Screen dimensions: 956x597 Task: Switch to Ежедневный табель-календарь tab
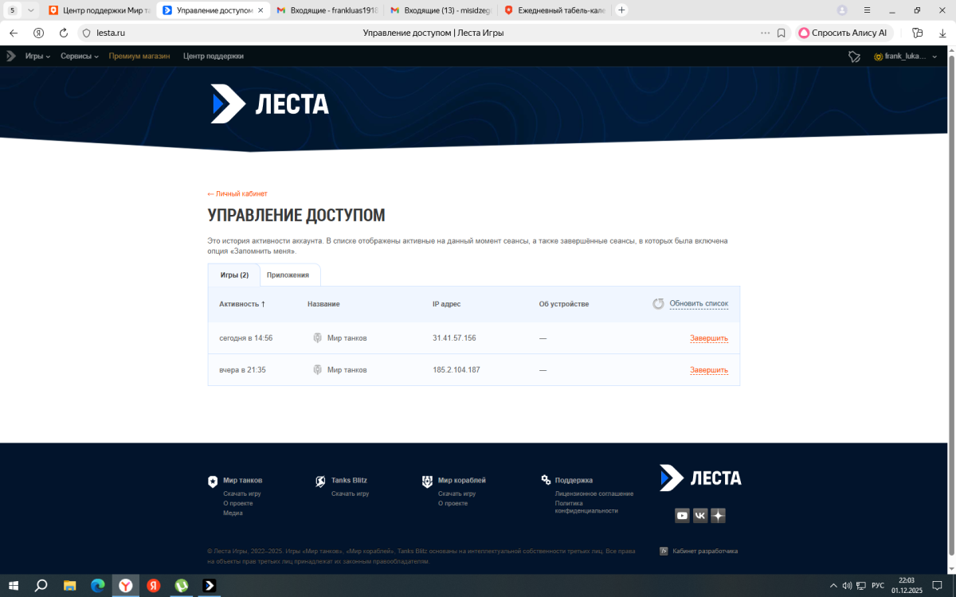(554, 10)
